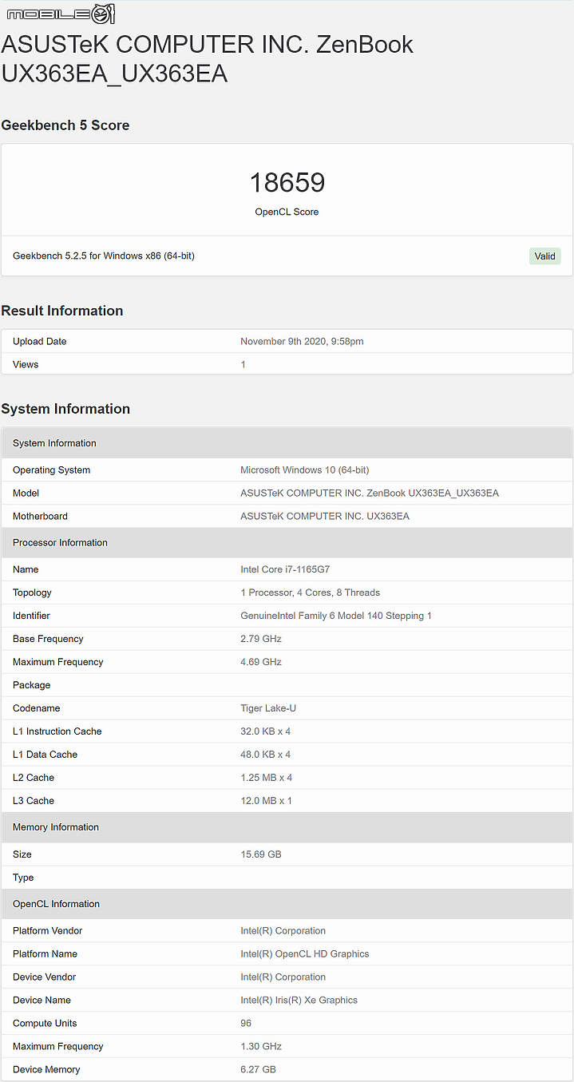Click the Result Information heading
Image resolution: width=574 pixels, height=1082 pixels.
click(62, 311)
